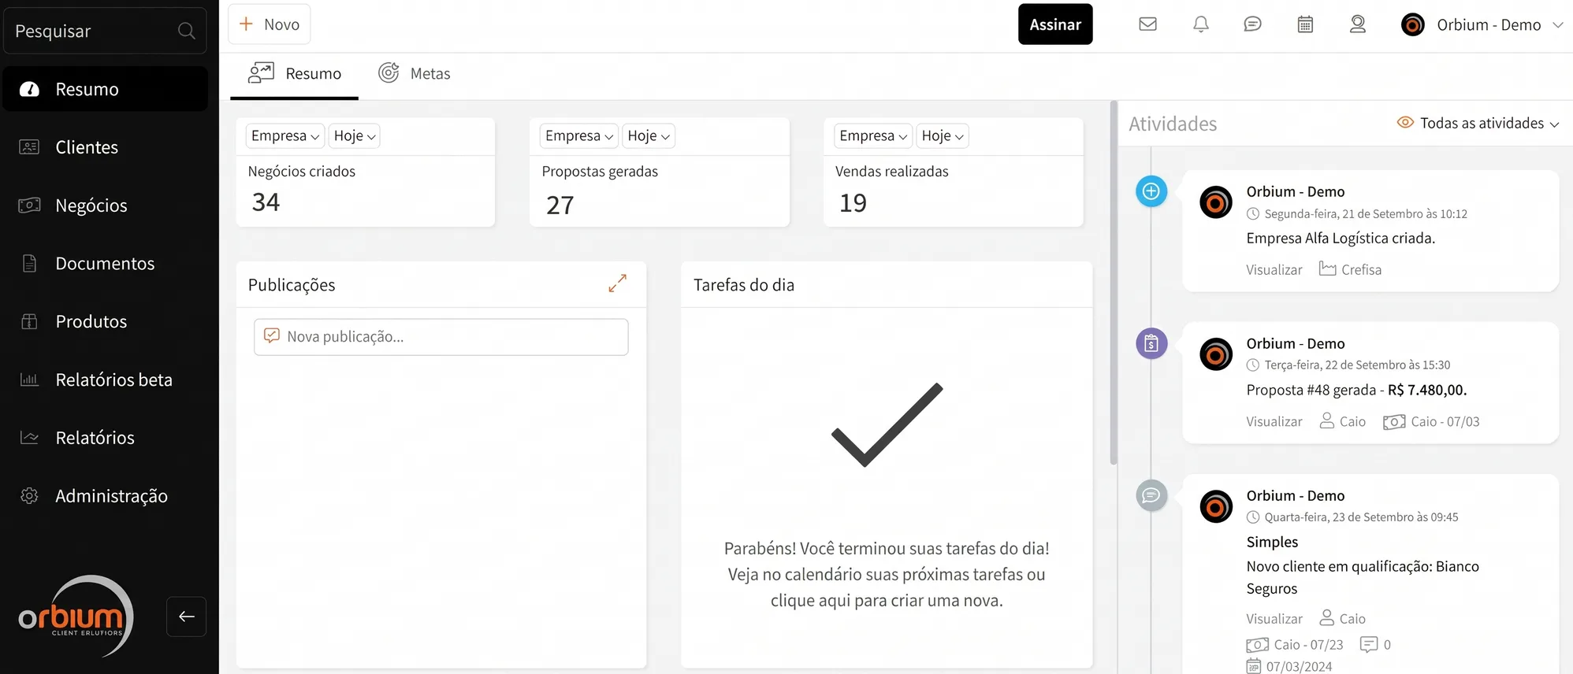Click the search magnifier icon

coord(186,31)
